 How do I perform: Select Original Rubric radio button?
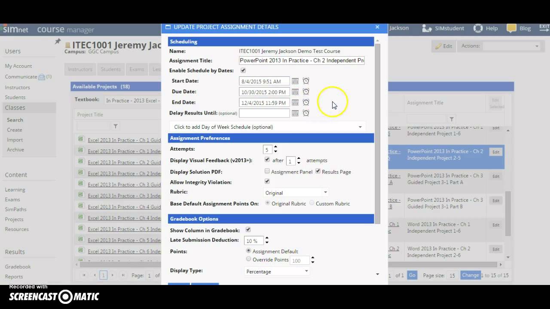(x=268, y=203)
